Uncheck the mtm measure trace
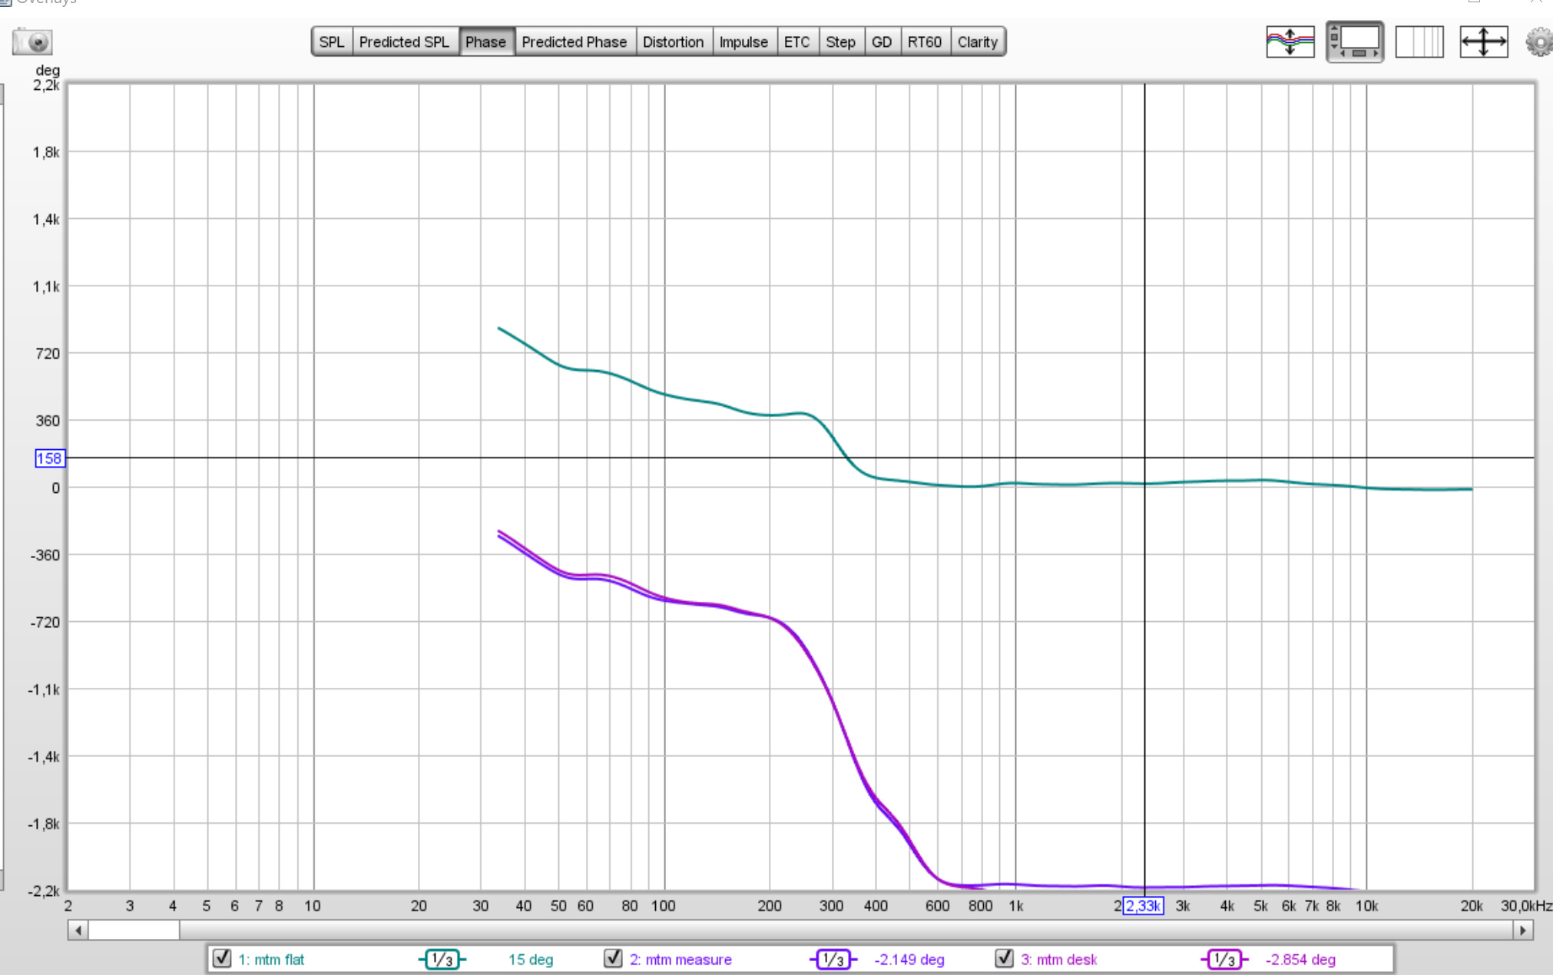 tap(613, 958)
